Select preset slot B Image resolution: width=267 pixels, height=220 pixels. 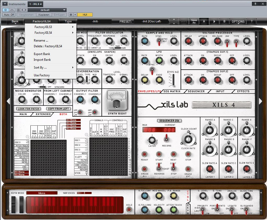coord(224,21)
